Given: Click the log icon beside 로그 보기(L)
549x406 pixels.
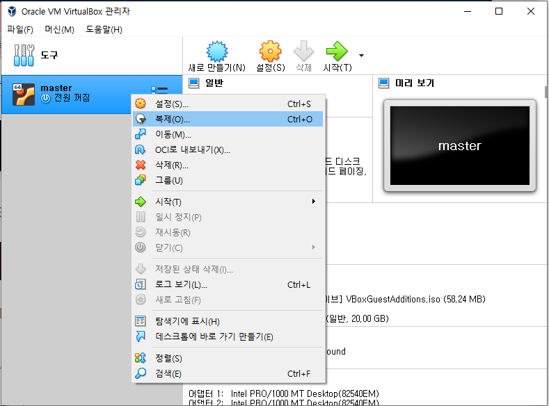Looking at the screenshot, I should (x=141, y=284).
